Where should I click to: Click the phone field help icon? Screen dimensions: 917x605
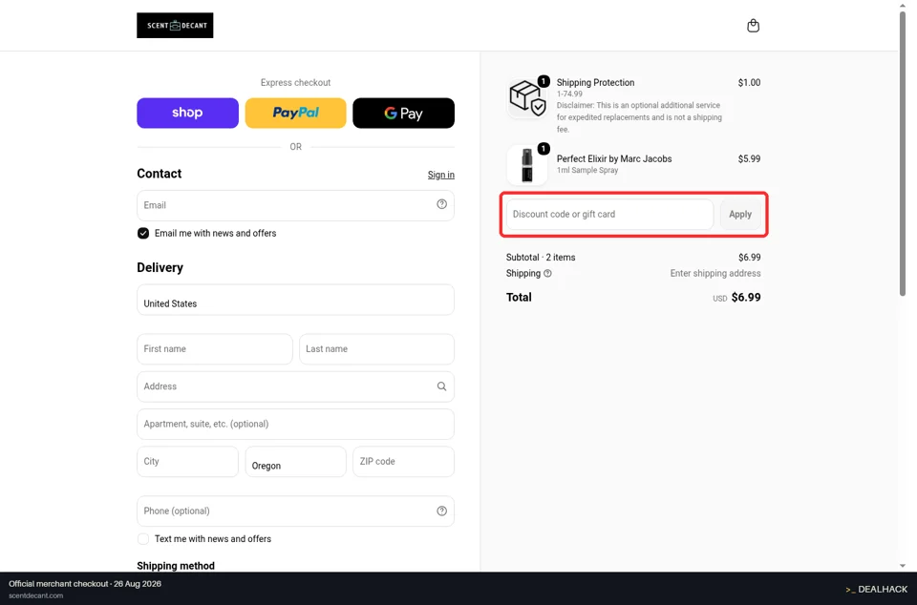coord(441,511)
